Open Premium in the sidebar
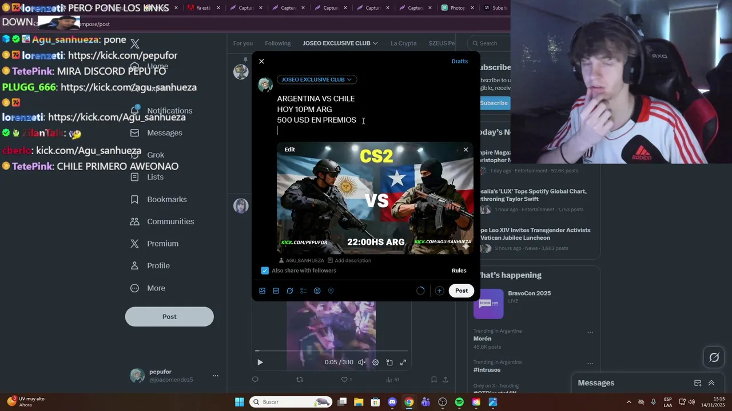 154,244
